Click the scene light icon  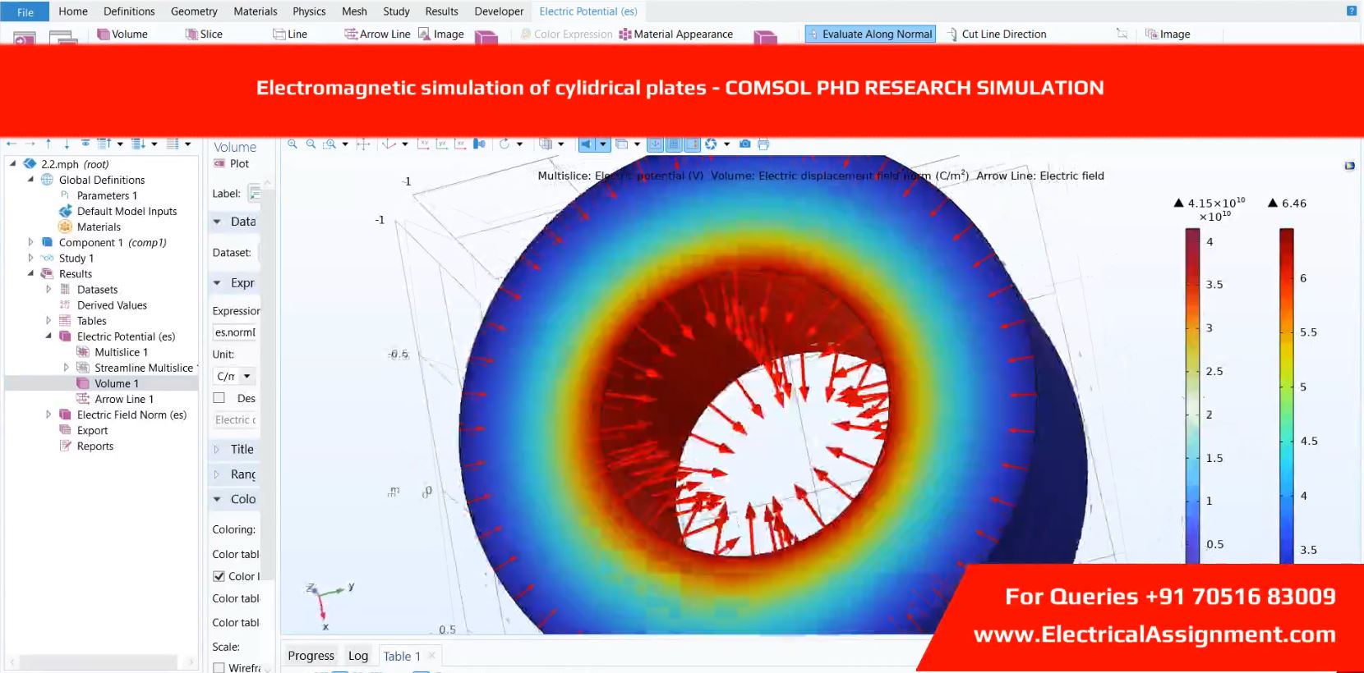tap(587, 144)
